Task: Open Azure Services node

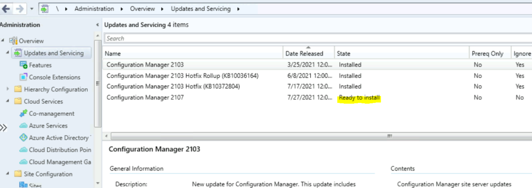Action: click(48, 126)
